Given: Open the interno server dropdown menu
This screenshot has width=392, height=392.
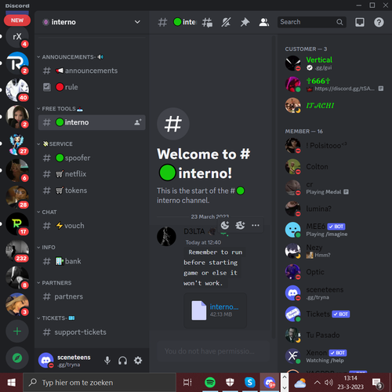Looking at the screenshot, I should coord(137,22).
